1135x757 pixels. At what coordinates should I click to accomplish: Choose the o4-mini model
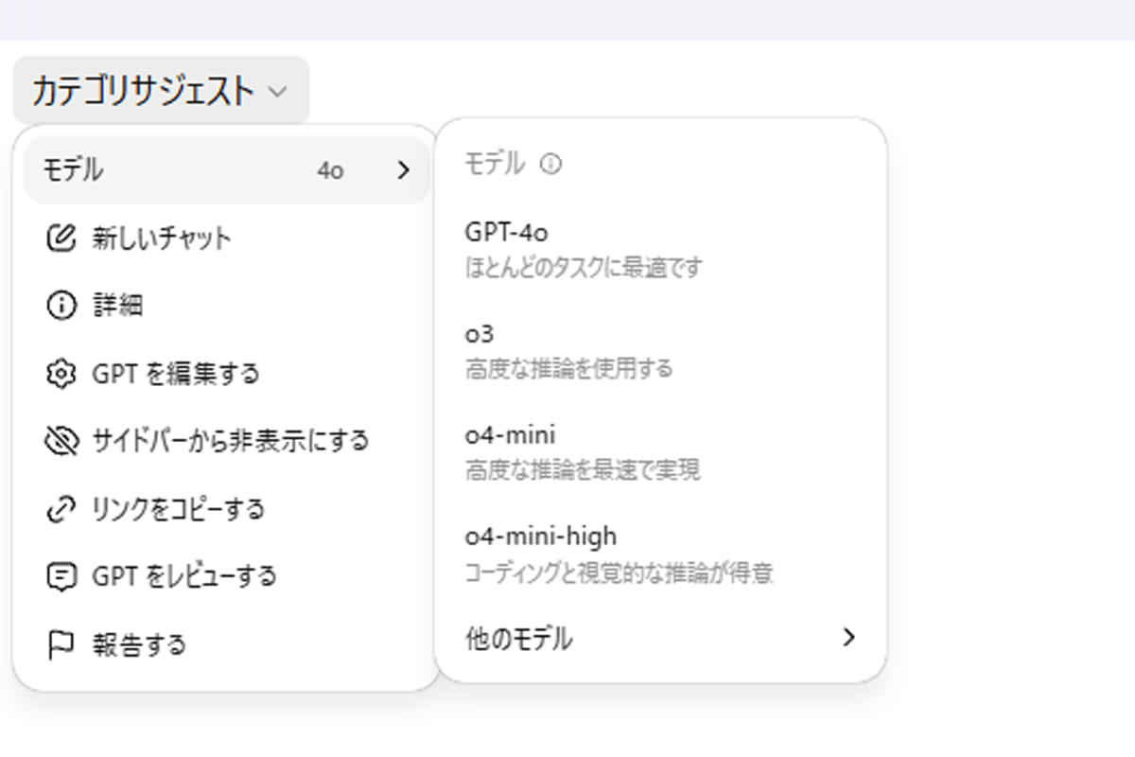(x=510, y=435)
